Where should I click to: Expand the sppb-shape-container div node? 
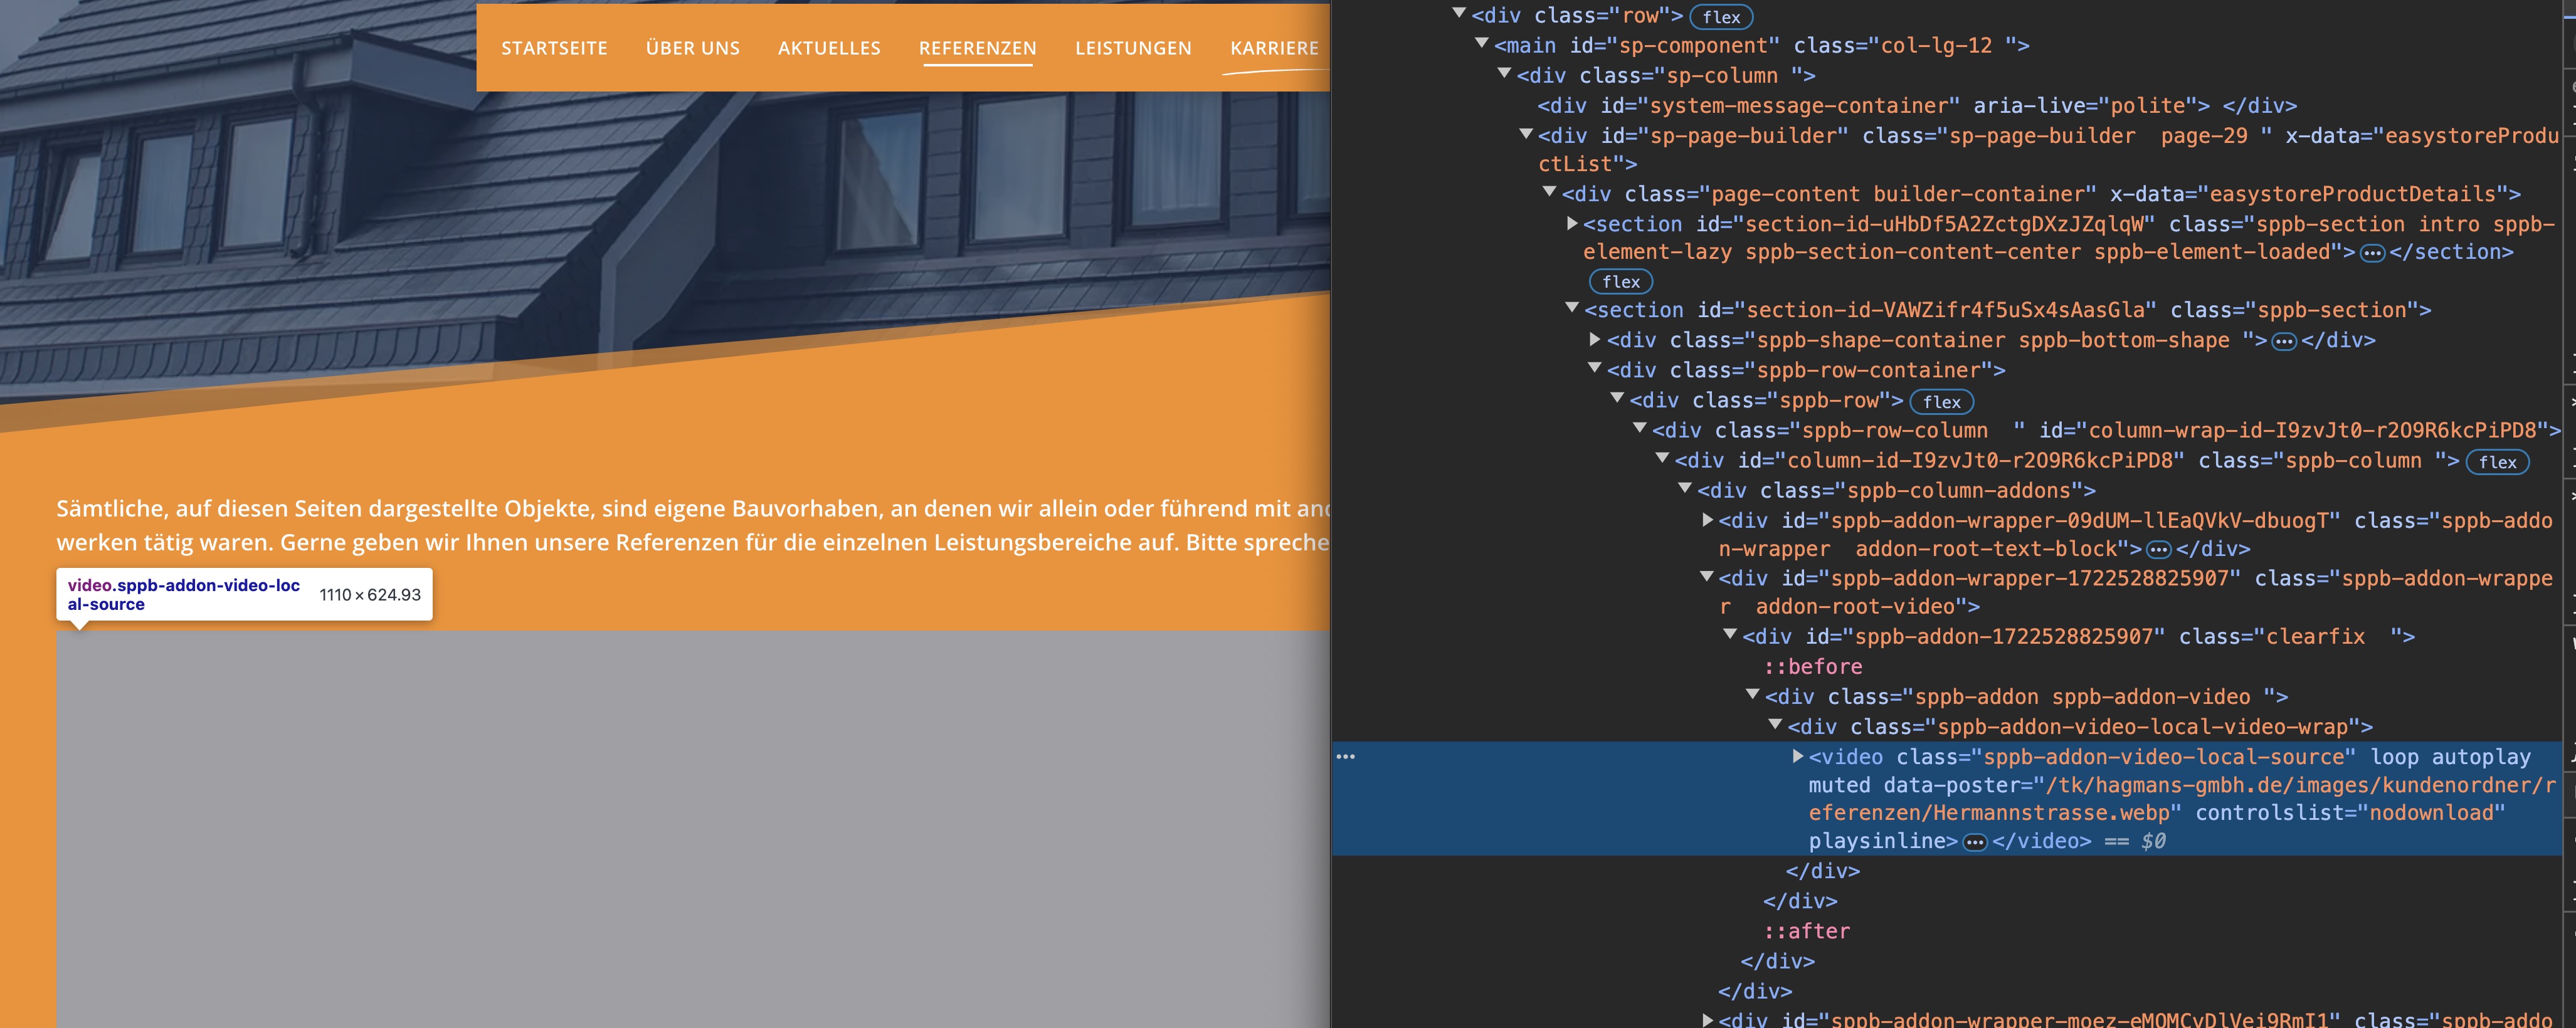tap(1595, 339)
